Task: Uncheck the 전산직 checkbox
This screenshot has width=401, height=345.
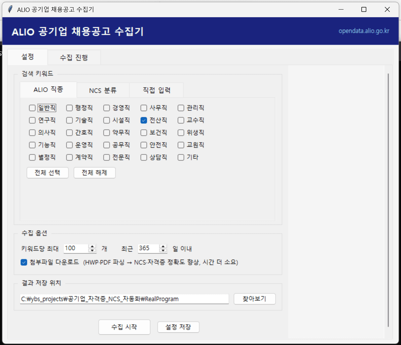Action: click(x=144, y=120)
